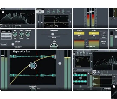Image resolution: width=117 pixels, height=99 pixels.
Task: Click the Impulse Response label in the top-right thumbnail
Action: 114,19
